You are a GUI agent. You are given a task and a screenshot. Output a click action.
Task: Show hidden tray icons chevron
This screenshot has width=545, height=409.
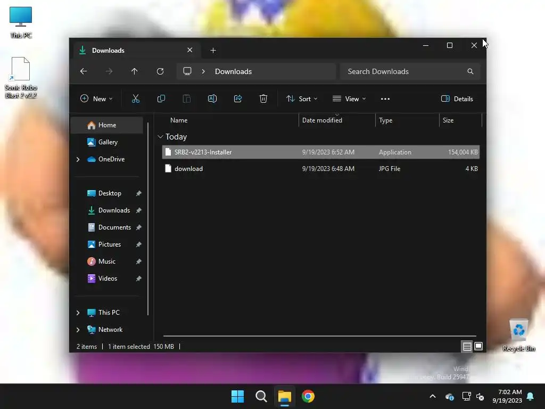click(433, 396)
